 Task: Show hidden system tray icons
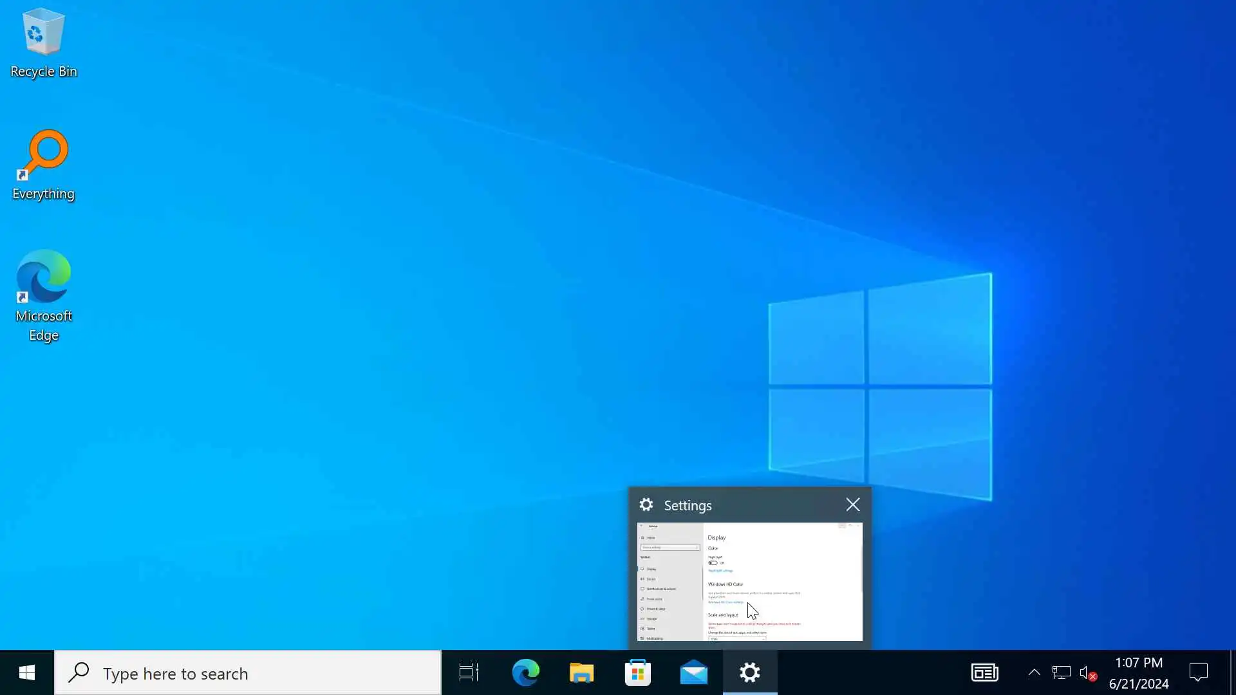(x=1034, y=672)
